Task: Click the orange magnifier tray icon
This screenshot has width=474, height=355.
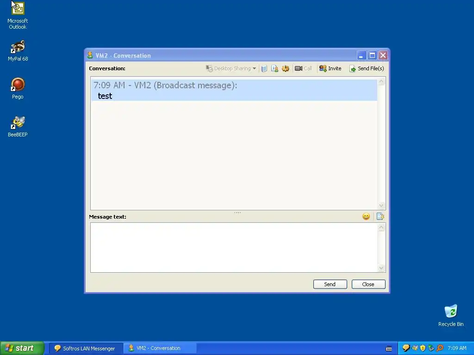Action: click(440, 349)
